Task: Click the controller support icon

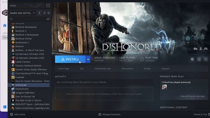Action: (x=206, y=49)
